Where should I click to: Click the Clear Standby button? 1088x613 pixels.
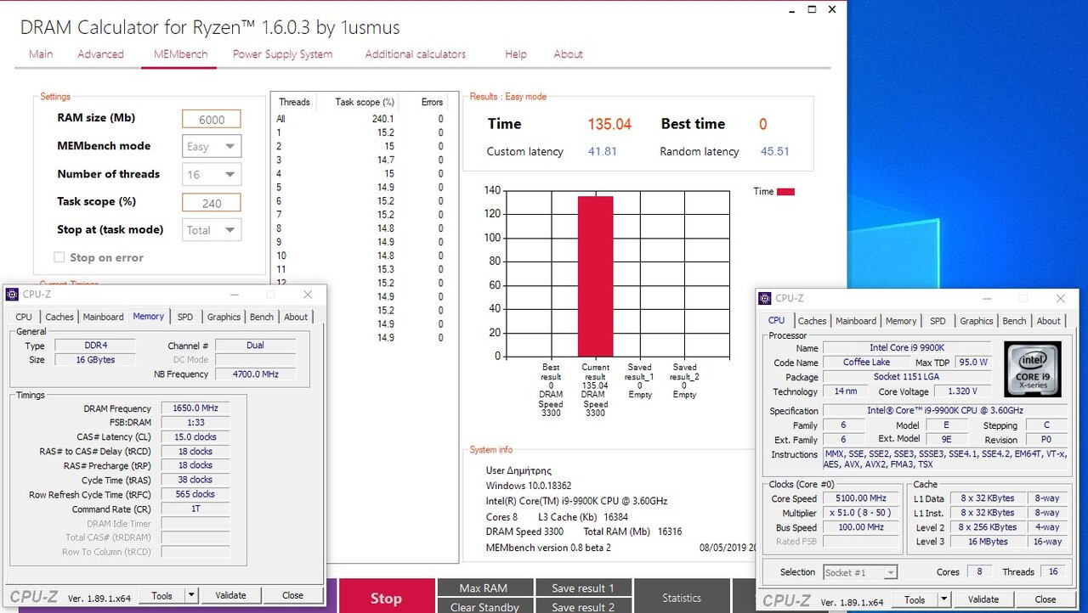pyautogui.click(x=484, y=606)
